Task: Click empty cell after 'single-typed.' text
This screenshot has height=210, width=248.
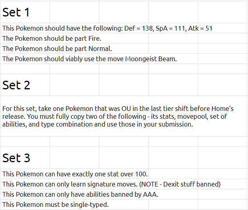Action: pos(173,205)
